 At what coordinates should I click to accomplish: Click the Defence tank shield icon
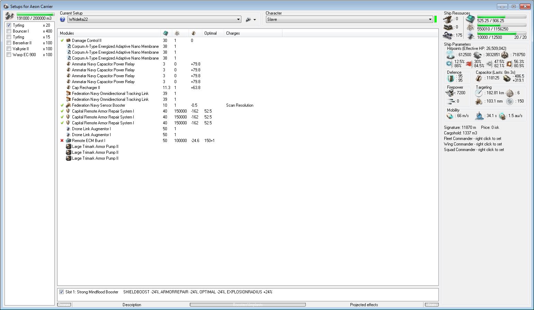point(451,78)
